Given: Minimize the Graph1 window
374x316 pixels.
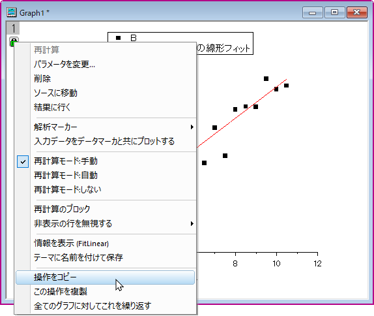Looking at the screenshot, I should [313, 12].
